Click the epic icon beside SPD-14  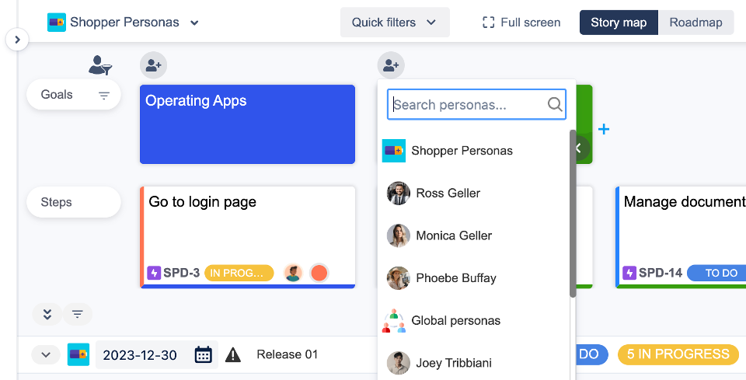click(629, 273)
